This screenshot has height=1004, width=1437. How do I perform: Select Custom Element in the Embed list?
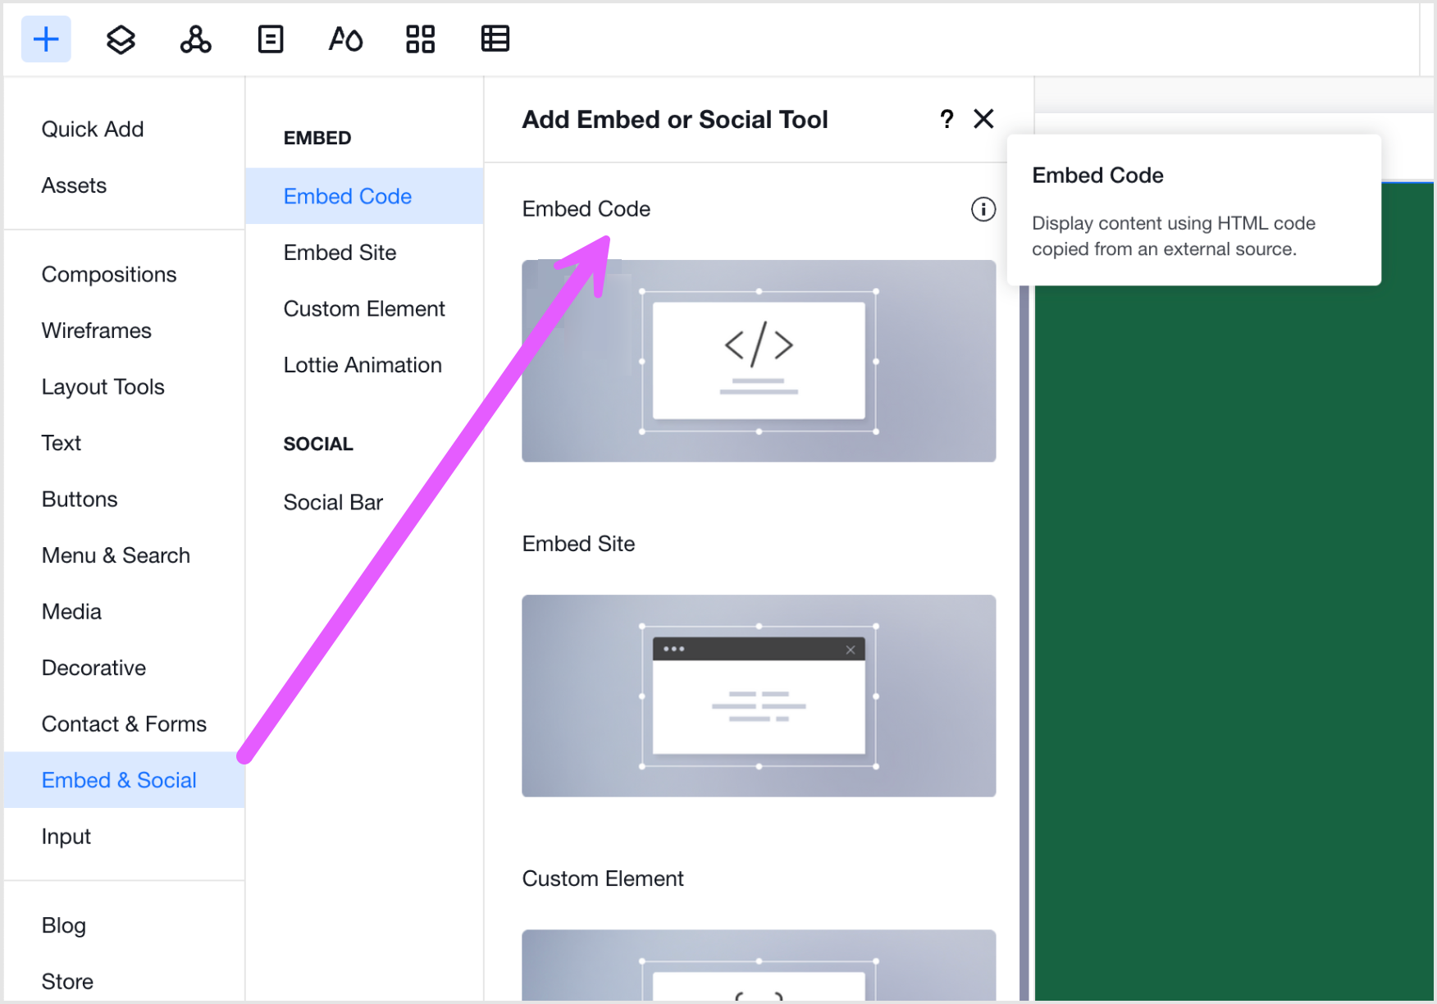(363, 309)
